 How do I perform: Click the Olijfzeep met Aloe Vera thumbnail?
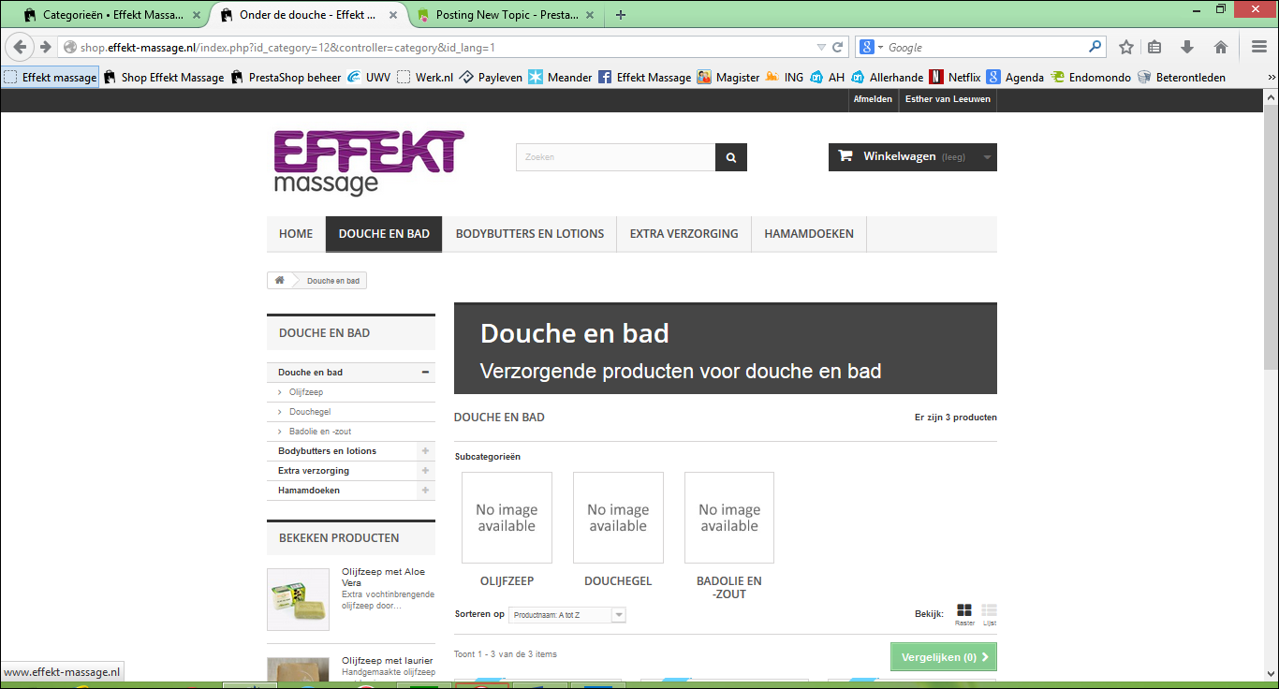pyautogui.click(x=298, y=599)
